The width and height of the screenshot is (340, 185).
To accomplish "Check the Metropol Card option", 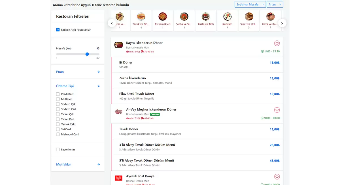I will 58,134.
